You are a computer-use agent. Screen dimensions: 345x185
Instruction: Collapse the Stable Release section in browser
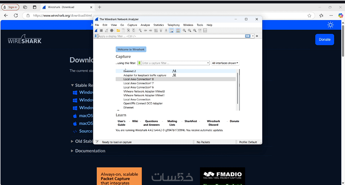[72, 85]
